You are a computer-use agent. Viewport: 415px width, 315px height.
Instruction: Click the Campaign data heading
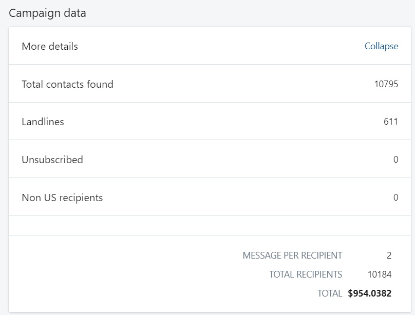[x=47, y=13]
